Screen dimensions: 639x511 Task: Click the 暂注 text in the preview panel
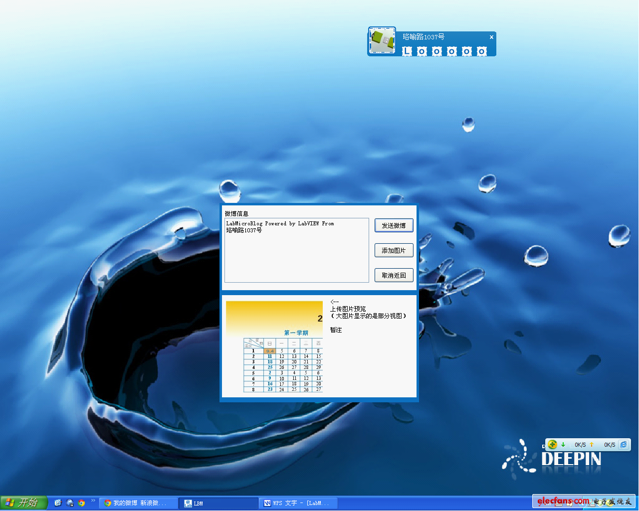point(336,330)
